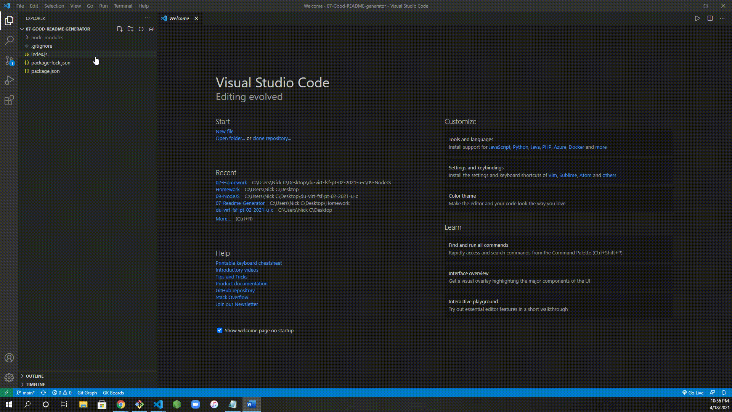732x412 pixels.
Task: Click the Refresh Explorer icon
Action: (x=141, y=29)
